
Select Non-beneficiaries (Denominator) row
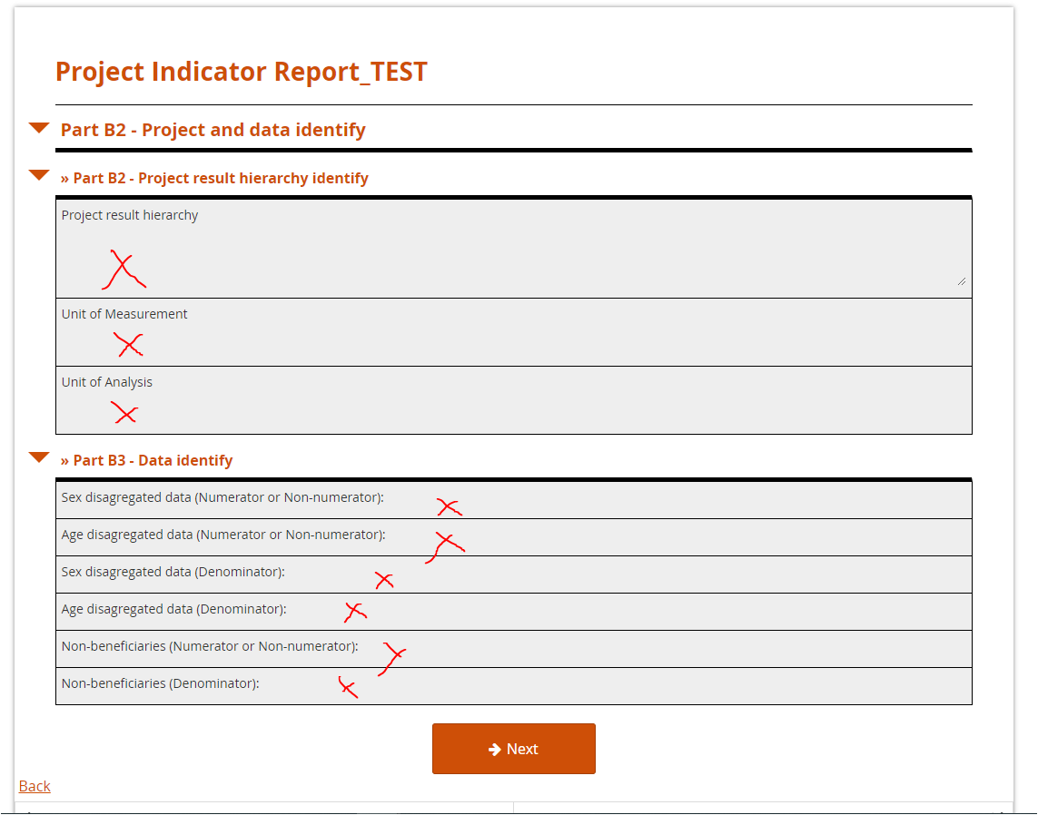pyautogui.click(x=514, y=686)
